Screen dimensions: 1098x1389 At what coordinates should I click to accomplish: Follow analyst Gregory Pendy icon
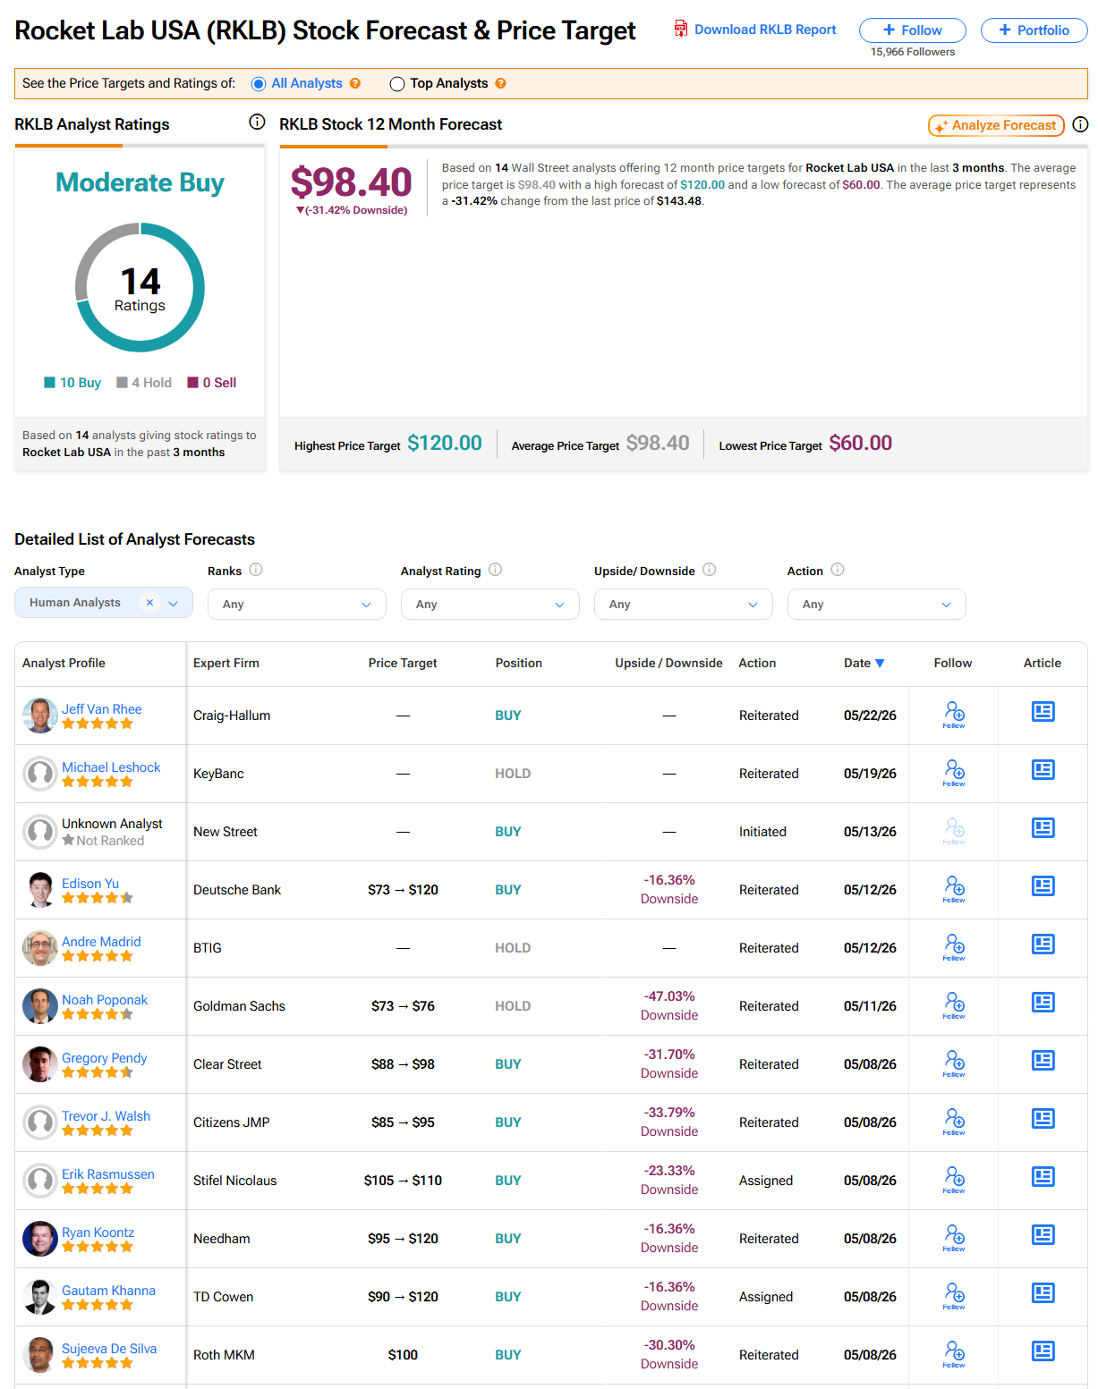click(x=954, y=1063)
